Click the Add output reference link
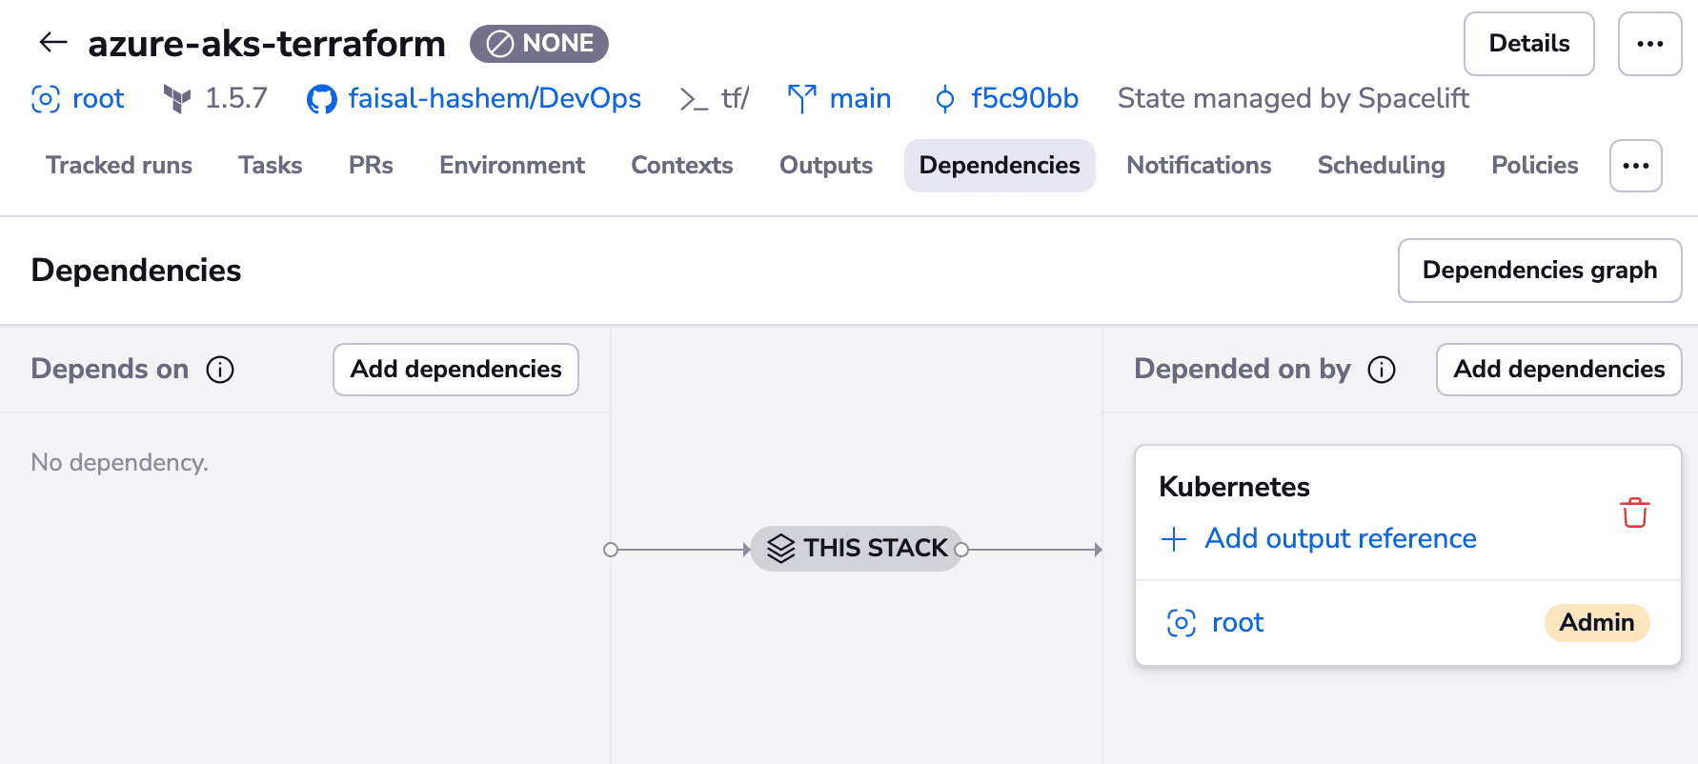 (x=1341, y=539)
